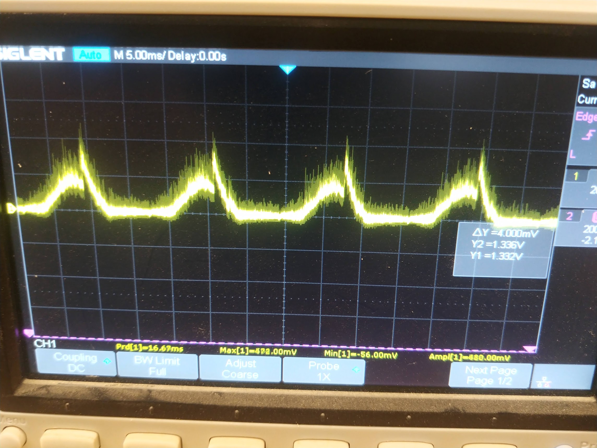Select the CH1 menu label

click(x=45, y=344)
